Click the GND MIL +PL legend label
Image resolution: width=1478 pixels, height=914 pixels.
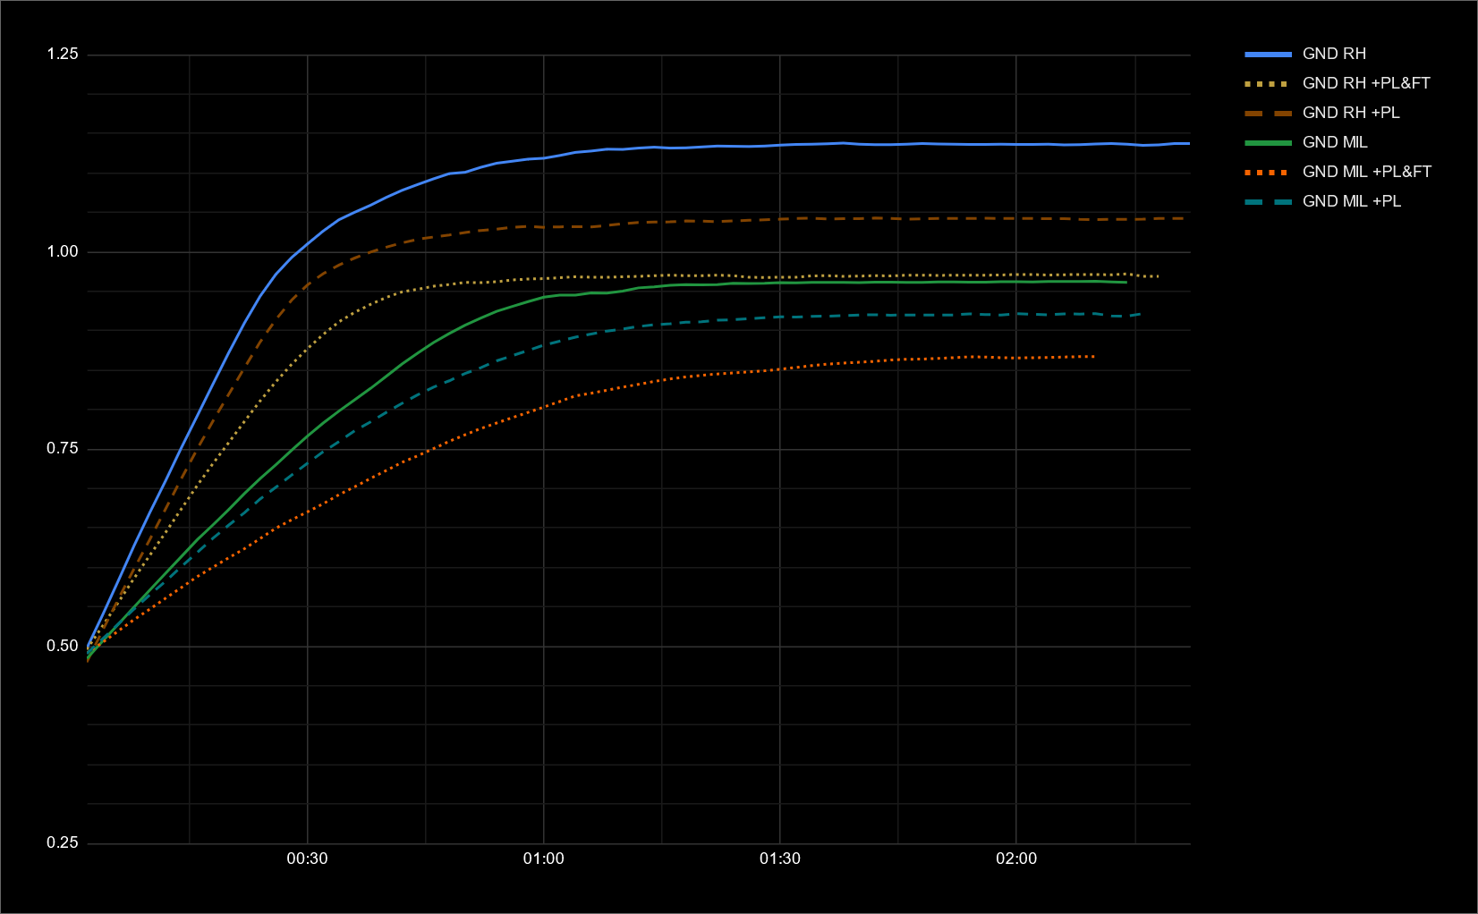1352,201
